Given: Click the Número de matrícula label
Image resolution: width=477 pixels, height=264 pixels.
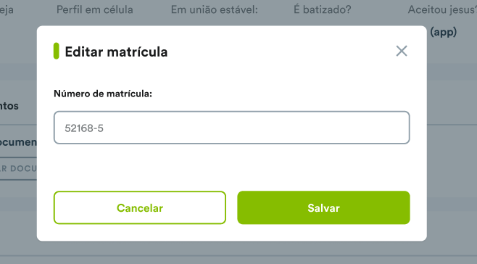Looking at the screenshot, I should click(103, 94).
